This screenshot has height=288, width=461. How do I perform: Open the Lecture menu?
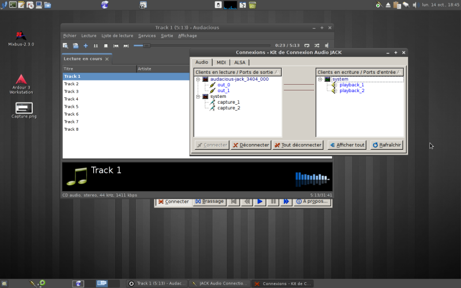[x=89, y=36]
